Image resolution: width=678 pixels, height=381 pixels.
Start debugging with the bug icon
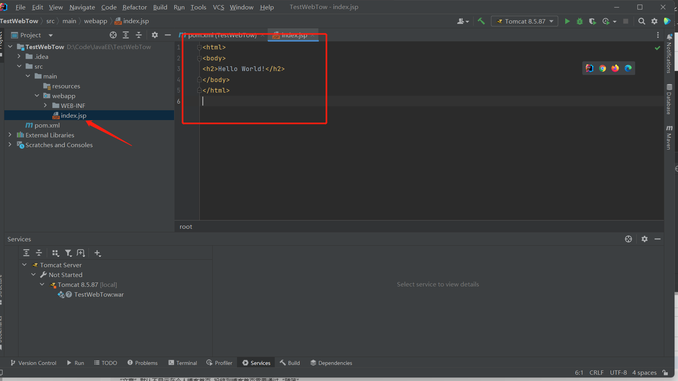tap(580, 21)
